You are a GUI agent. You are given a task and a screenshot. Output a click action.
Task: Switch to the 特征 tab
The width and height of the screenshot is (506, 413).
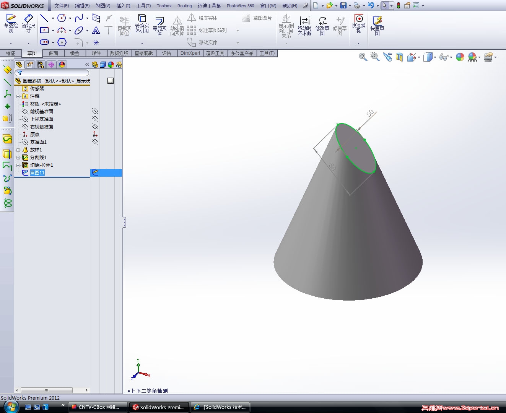point(11,53)
